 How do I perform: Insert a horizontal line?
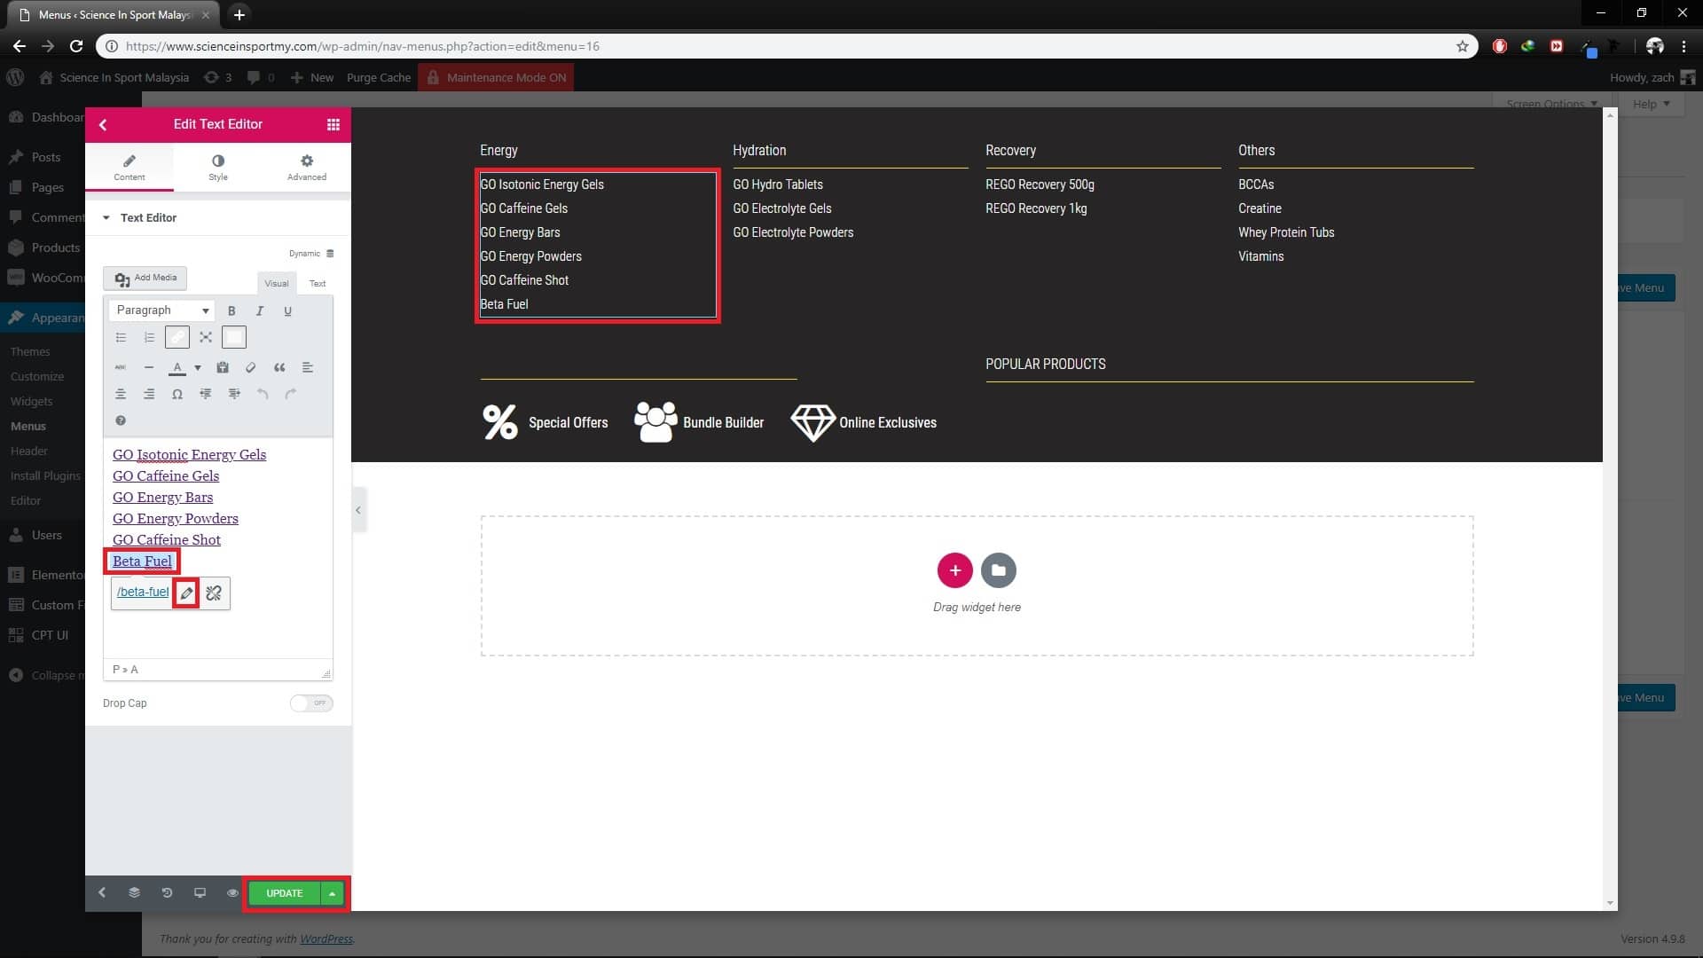point(149,367)
